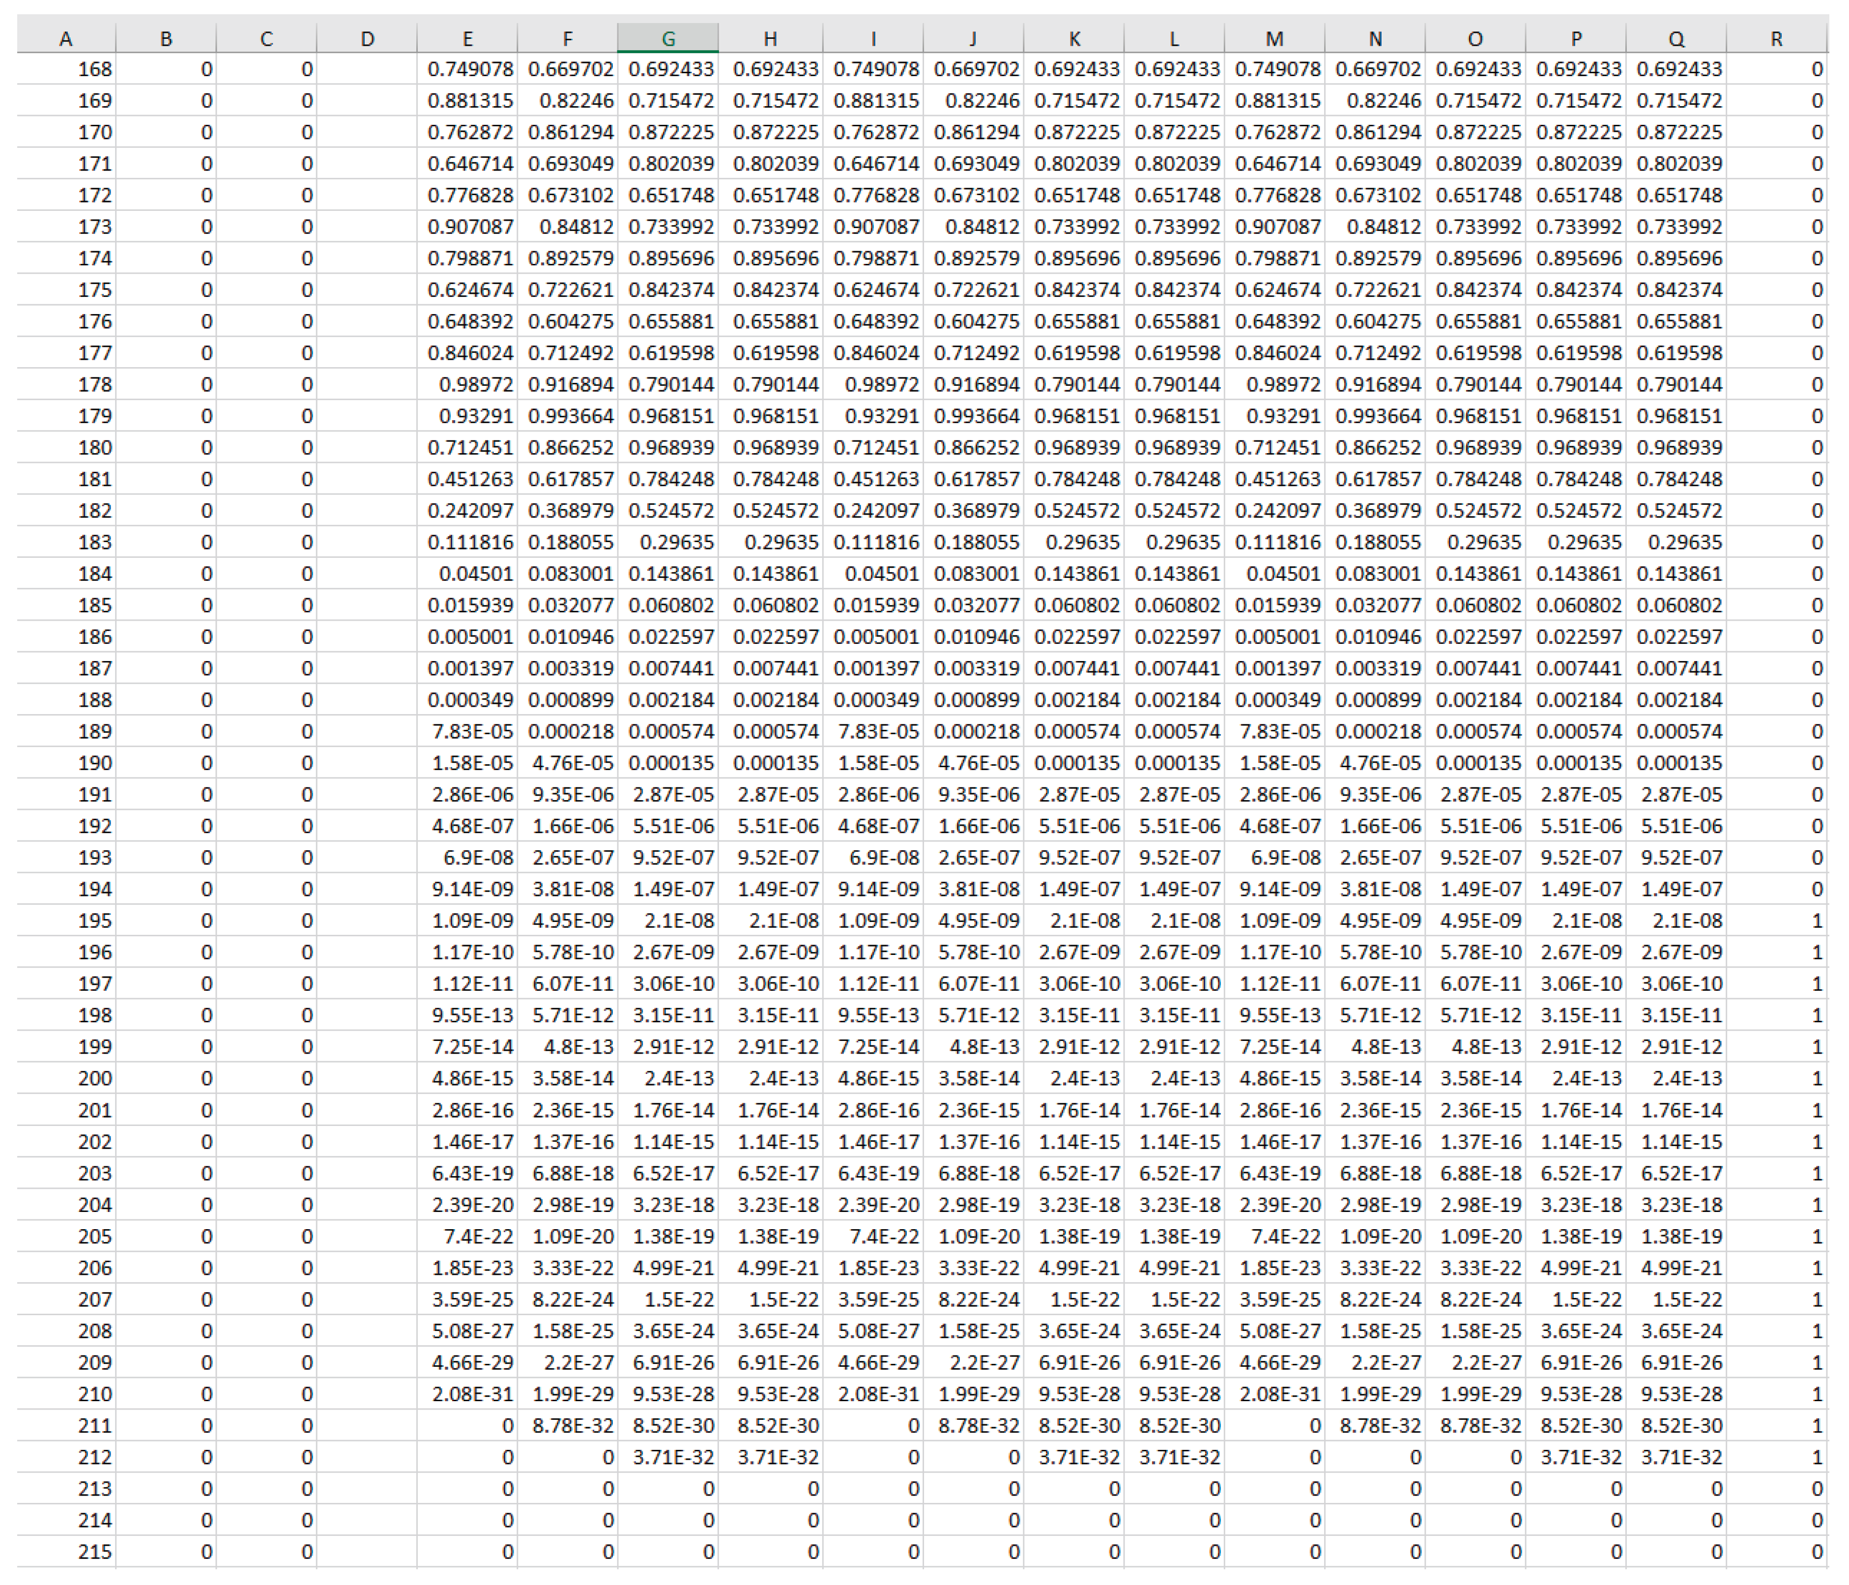
Task: Click the cell containing 3.71E-32 in column H
Action: pyautogui.click(x=769, y=1457)
